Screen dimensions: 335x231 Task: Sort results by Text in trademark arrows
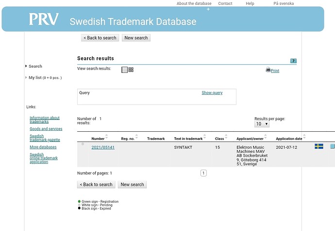click(x=205, y=137)
